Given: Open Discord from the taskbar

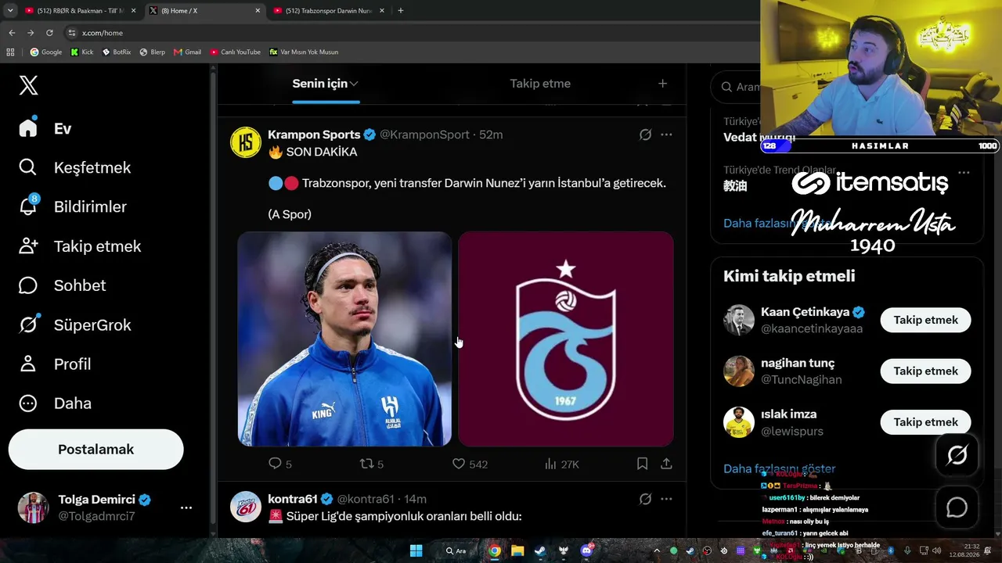Looking at the screenshot, I should [586, 550].
